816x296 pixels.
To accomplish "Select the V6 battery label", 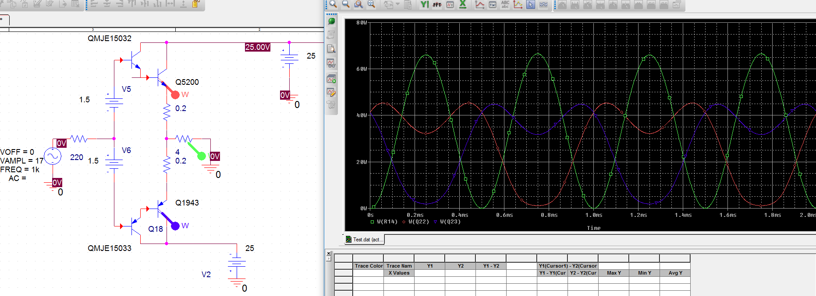I will click(x=126, y=150).
